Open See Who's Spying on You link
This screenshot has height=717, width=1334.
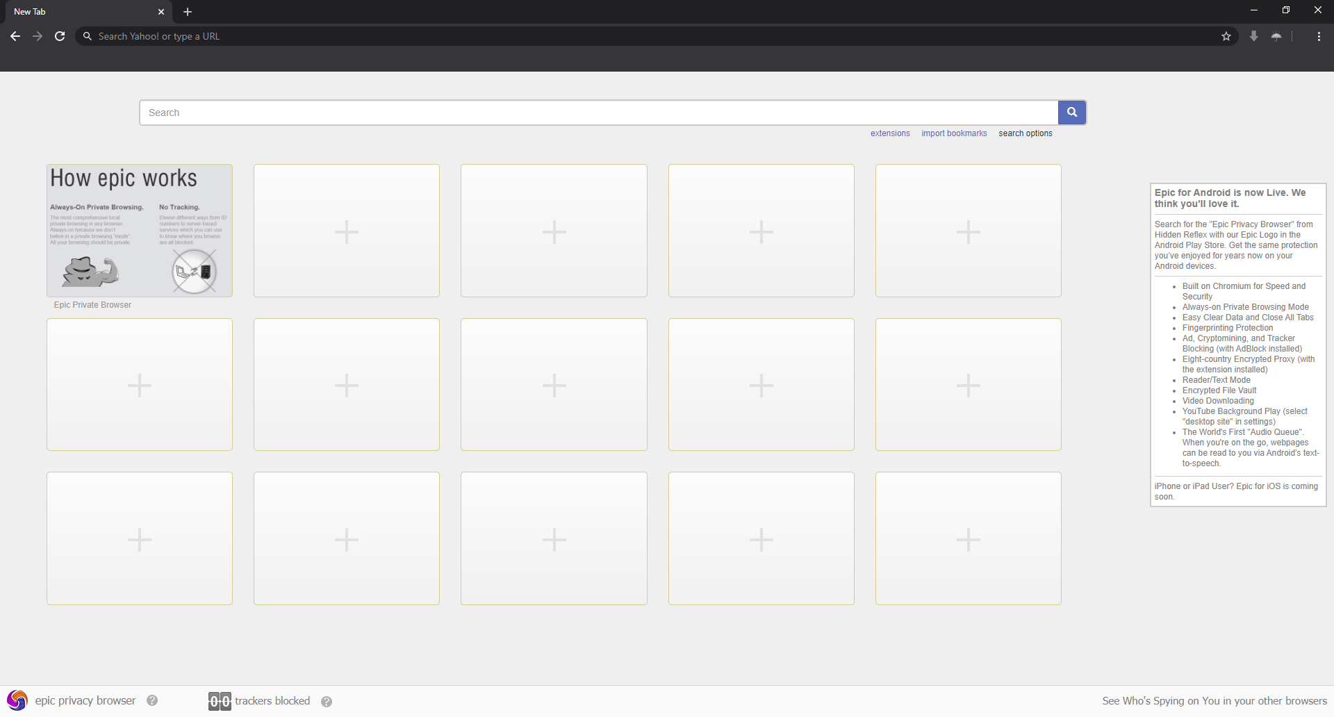tap(1214, 701)
